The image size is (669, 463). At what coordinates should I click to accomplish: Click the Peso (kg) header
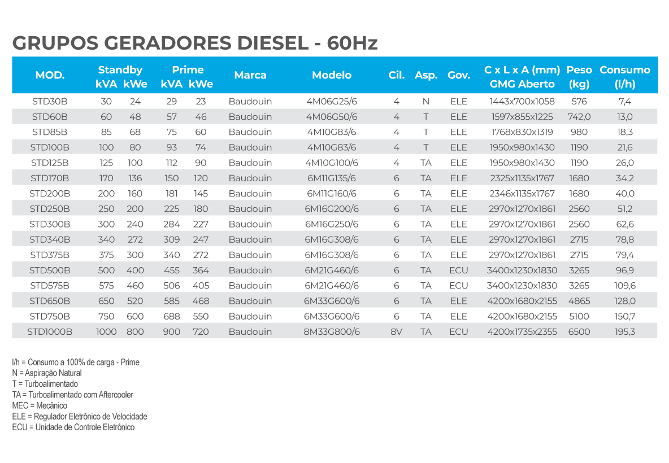tap(579, 77)
